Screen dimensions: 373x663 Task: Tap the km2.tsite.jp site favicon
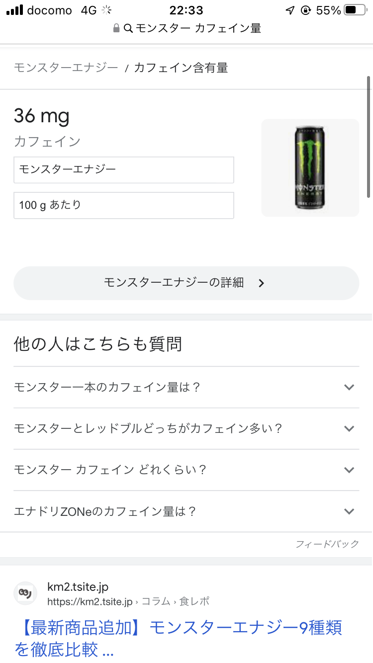click(25, 593)
